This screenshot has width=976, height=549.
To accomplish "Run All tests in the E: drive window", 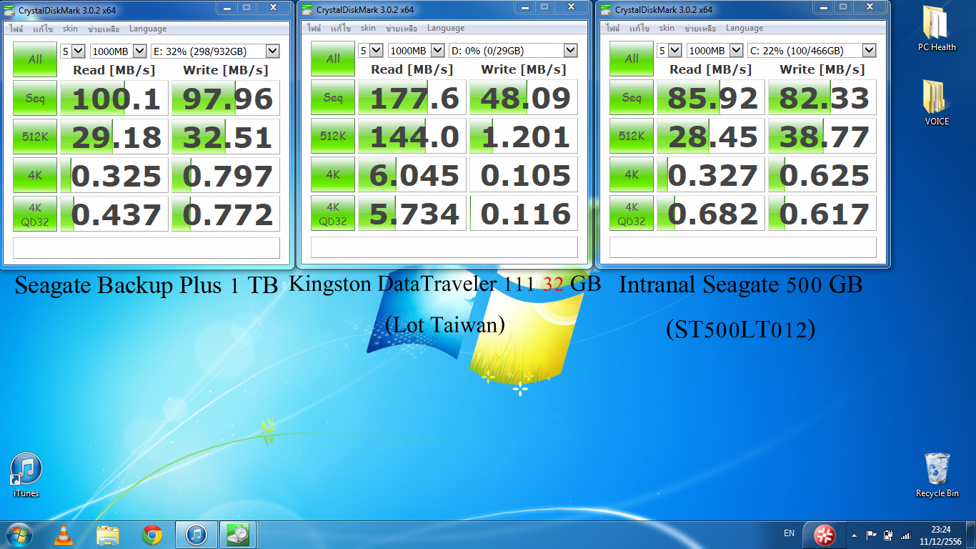I will point(35,59).
